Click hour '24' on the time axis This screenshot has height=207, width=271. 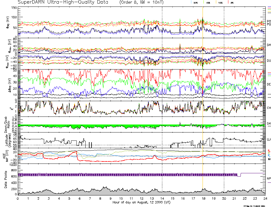(x=265, y=198)
